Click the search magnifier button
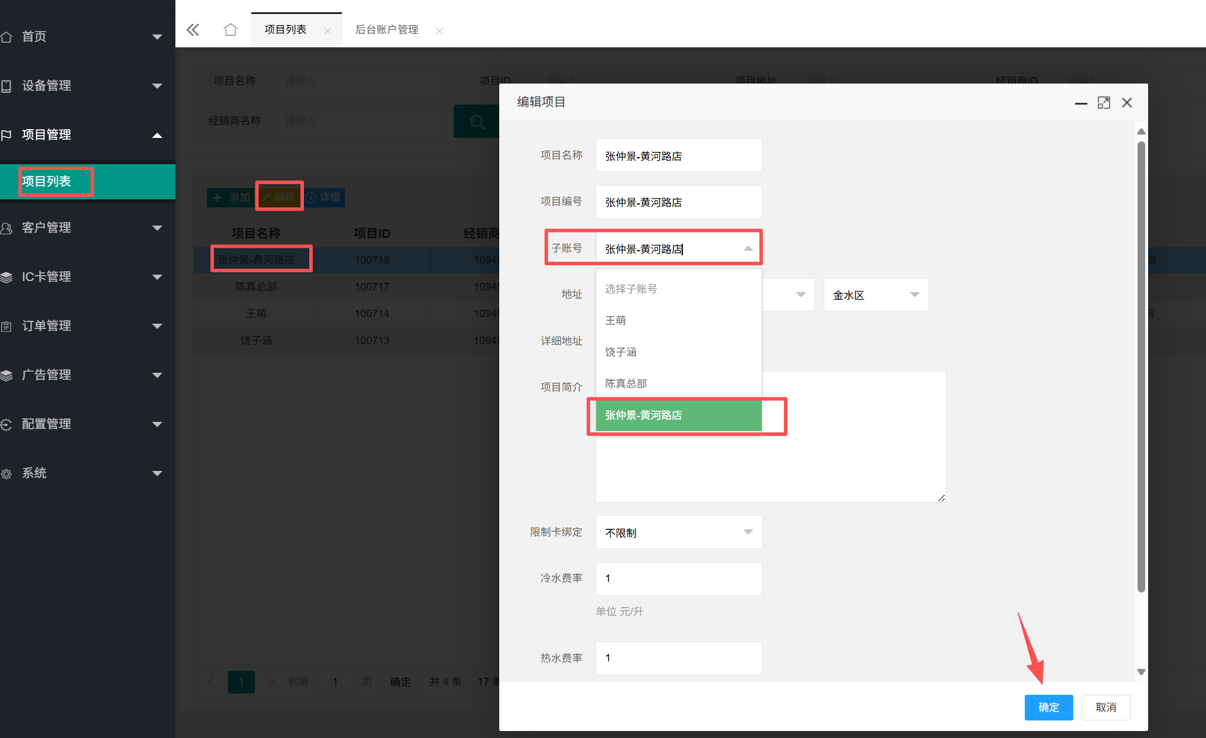Viewport: 1206px width, 738px height. pyautogui.click(x=476, y=122)
